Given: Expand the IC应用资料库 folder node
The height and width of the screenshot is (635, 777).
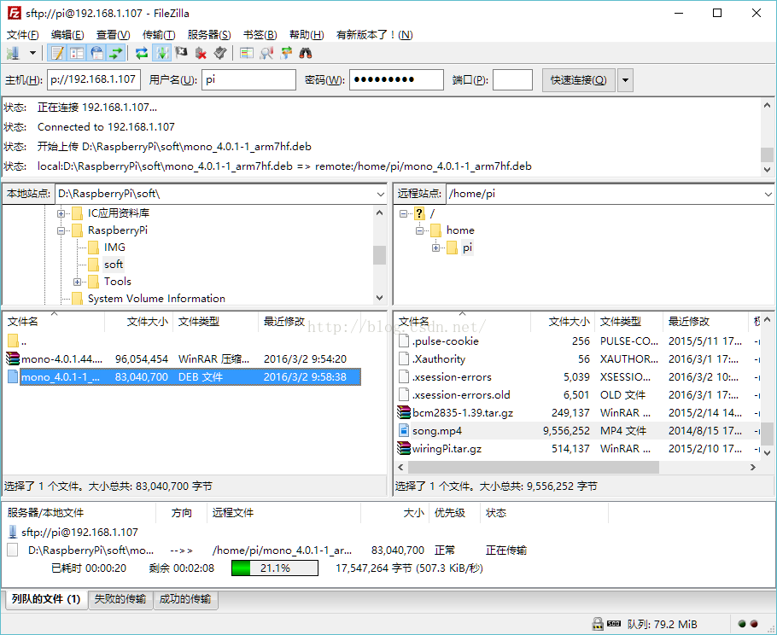Looking at the screenshot, I should (61, 213).
